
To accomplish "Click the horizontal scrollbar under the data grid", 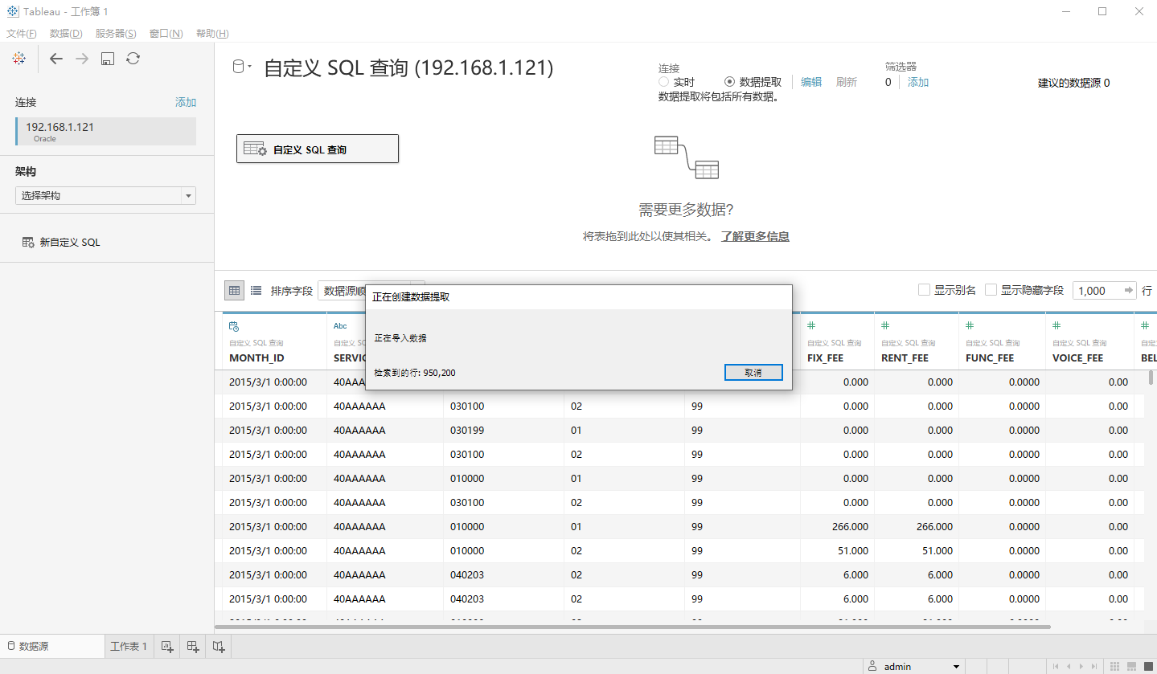I will [x=633, y=626].
